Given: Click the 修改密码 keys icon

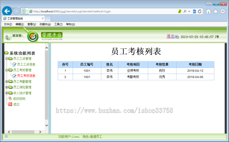Looking at the screenshot, I should (x=10, y=98).
